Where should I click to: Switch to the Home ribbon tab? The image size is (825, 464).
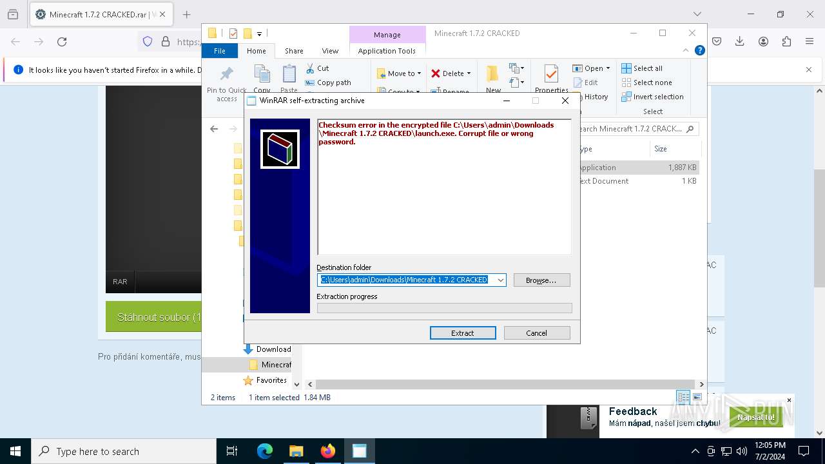pos(256,51)
